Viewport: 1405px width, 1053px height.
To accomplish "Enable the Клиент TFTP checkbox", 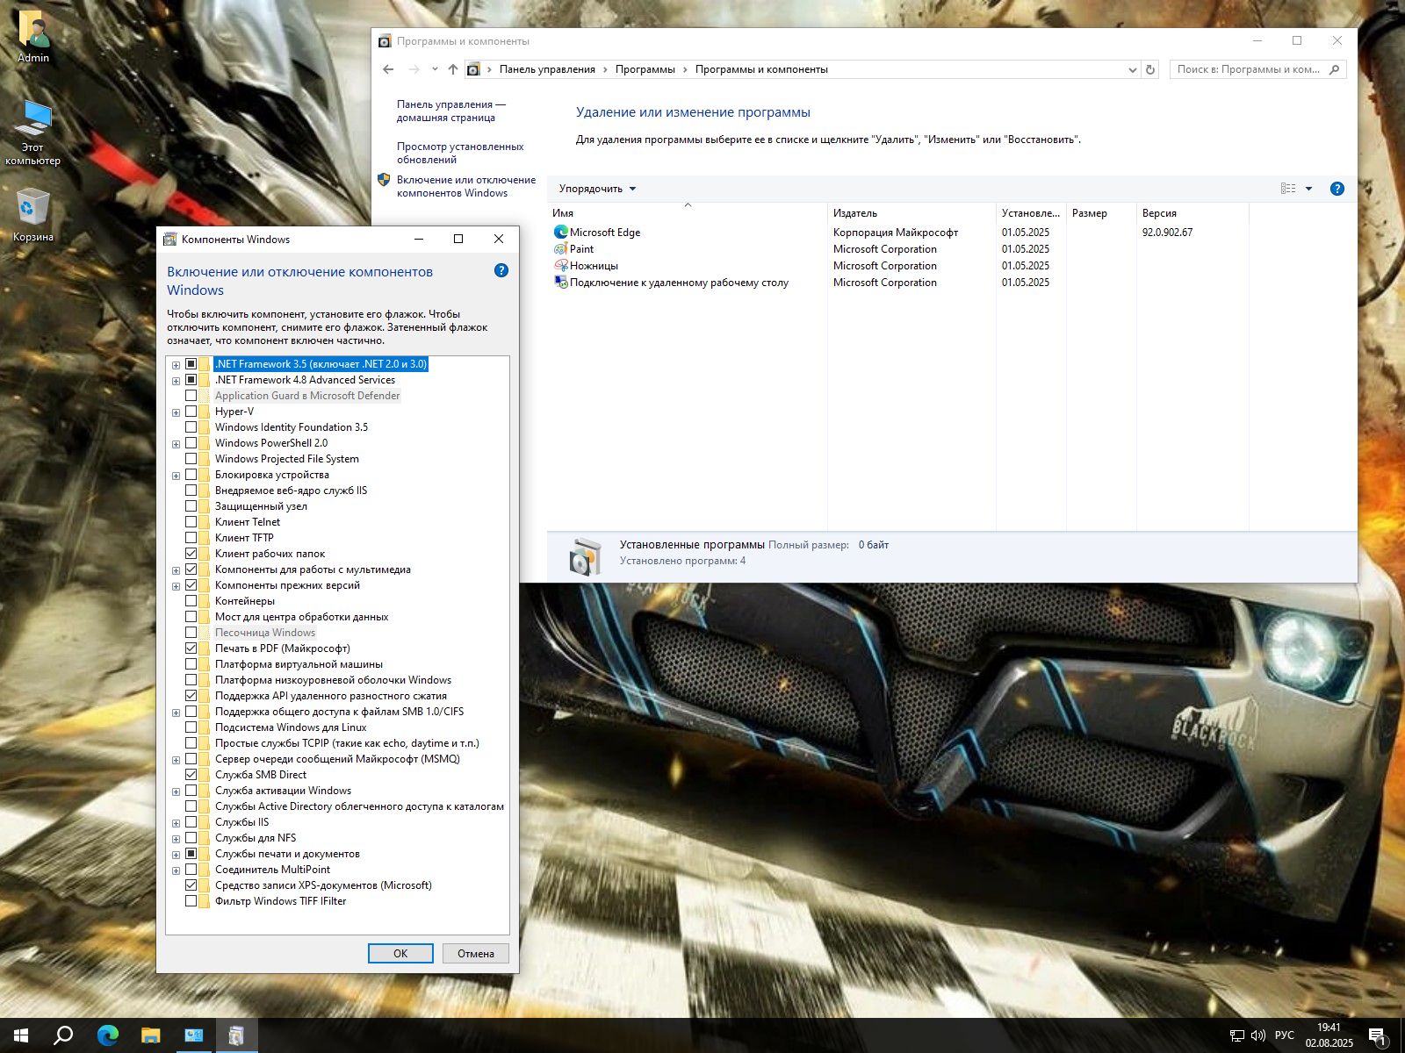I will pyautogui.click(x=191, y=538).
